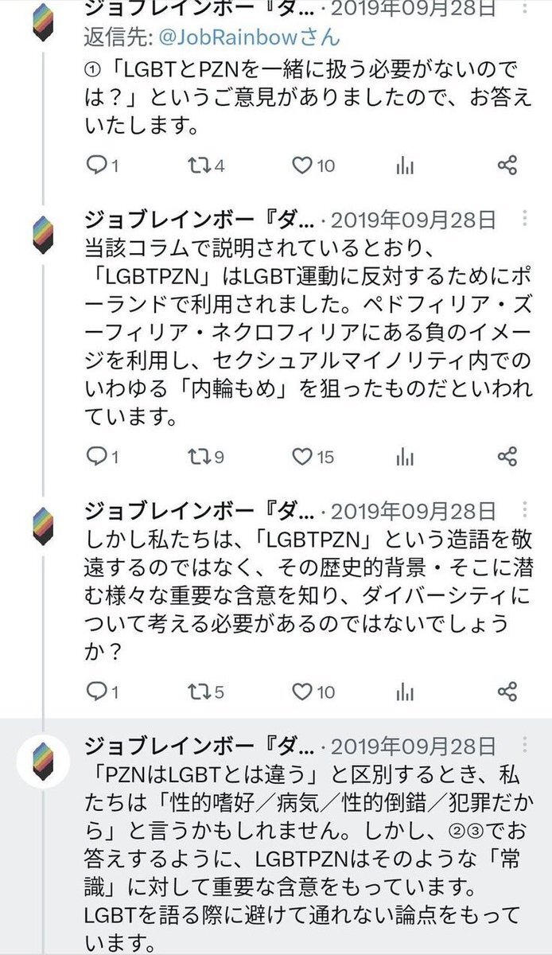Open more options on the second tweet
The height and width of the screenshot is (955, 552).
tap(524, 219)
